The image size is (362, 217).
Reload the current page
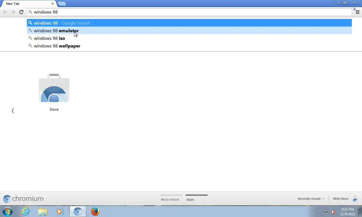tap(21, 12)
